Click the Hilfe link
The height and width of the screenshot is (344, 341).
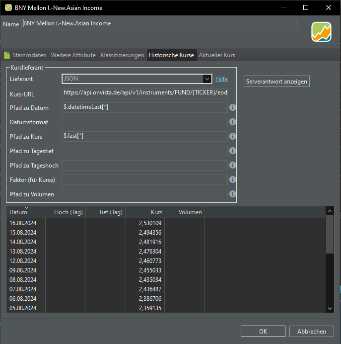pos(221,79)
